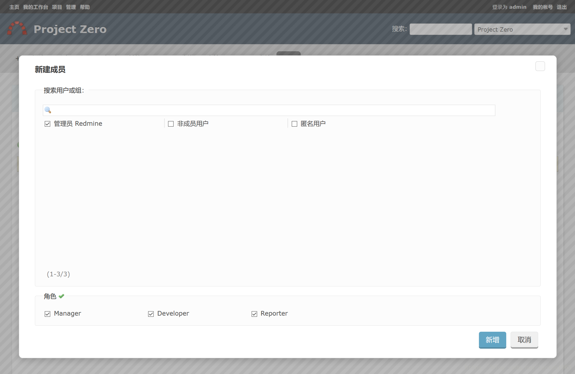Click the Redmine logo beside Project Zero
This screenshot has width=575, height=374.
17,29
